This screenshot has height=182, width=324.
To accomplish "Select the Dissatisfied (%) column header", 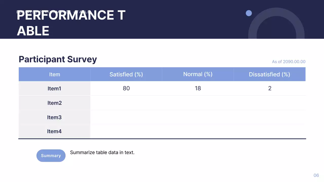I will (x=269, y=74).
